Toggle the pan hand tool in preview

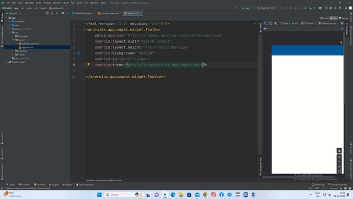pyautogui.click(x=339, y=150)
